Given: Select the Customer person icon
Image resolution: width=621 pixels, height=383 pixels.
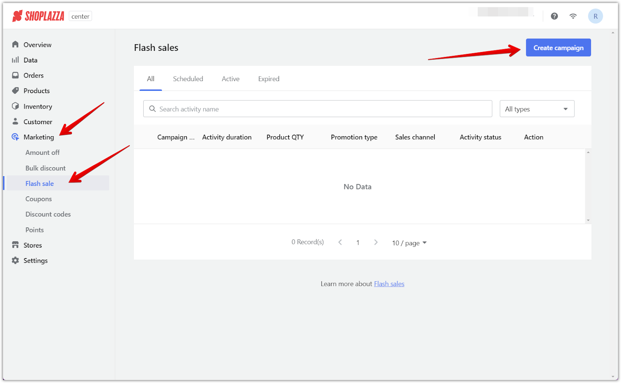Looking at the screenshot, I should (x=15, y=121).
